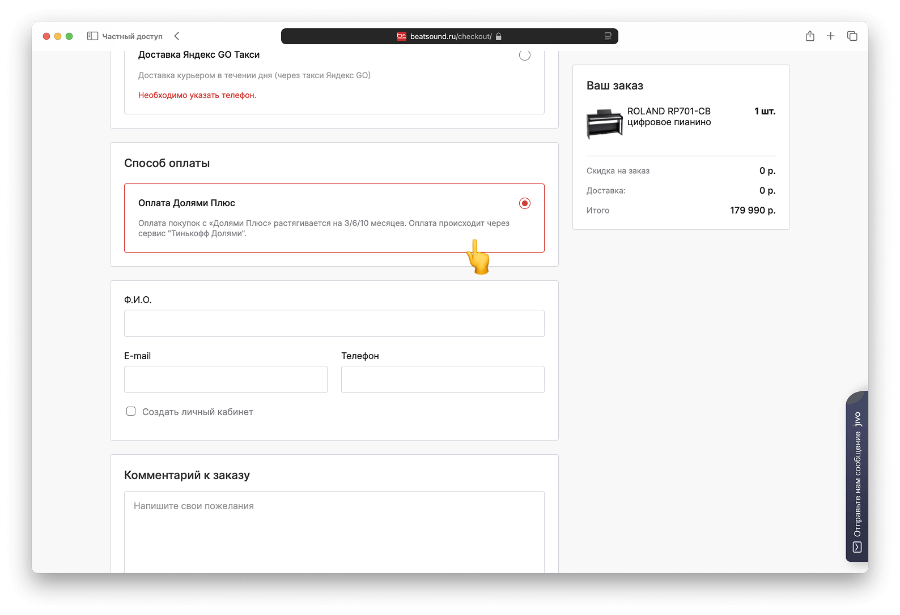Image resolution: width=900 pixels, height=615 pixels.
Task: Select the Оплата Долями Плюс radio button
Action: (x=525, y=203)
